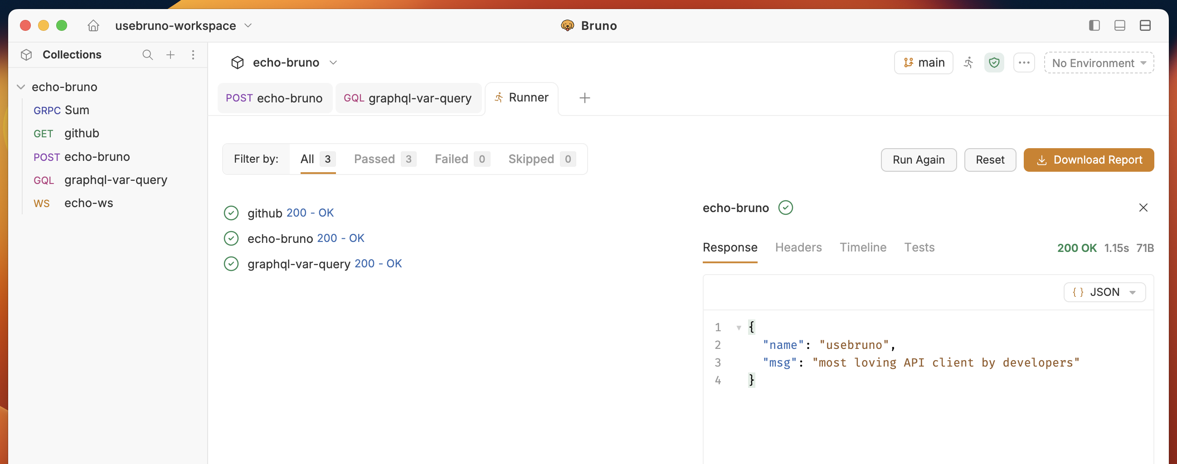Click the "name" key in JSON response
The width and height of the screenshot is (1177, 464).
783,345
